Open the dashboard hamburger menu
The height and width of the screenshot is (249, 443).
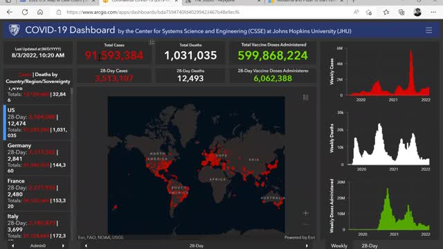(x=428, y=30)
